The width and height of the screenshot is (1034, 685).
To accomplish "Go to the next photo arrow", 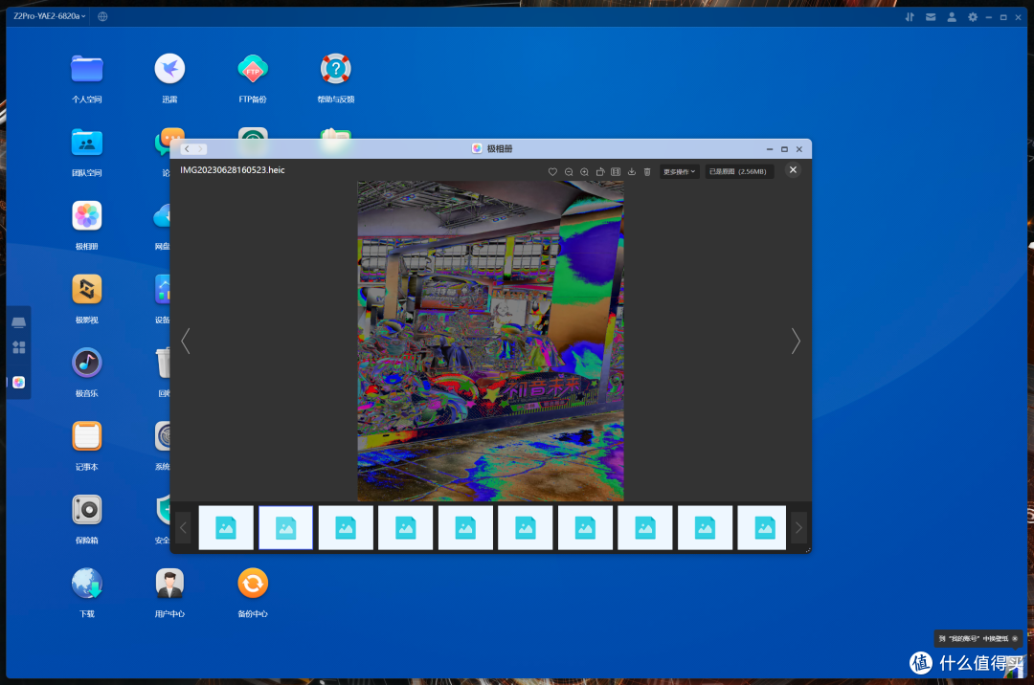I will point(796,342).
